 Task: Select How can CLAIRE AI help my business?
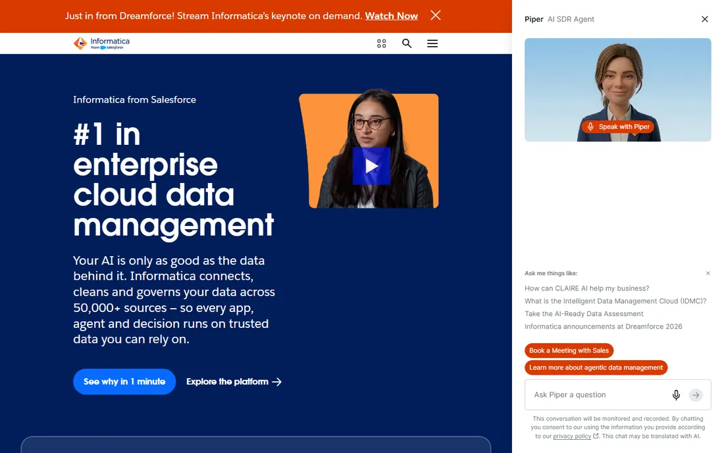587,288
